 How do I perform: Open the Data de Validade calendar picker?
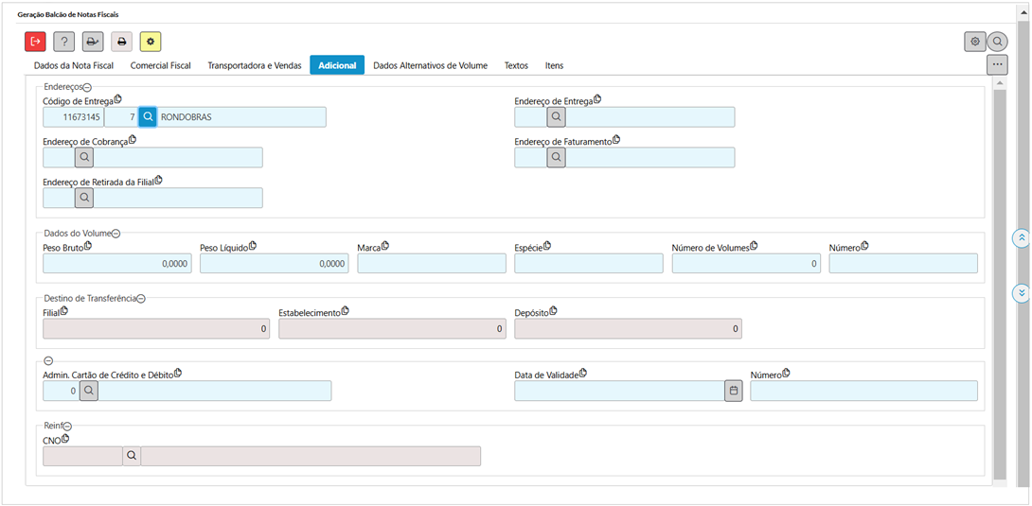click(733, 391)
